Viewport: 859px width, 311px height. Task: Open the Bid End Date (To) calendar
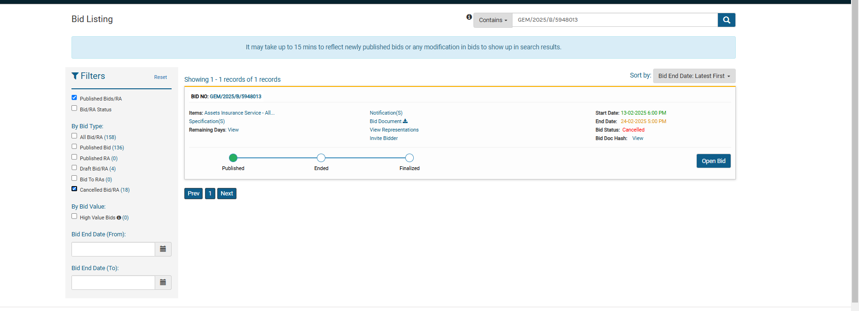click(x=163, y=282)
